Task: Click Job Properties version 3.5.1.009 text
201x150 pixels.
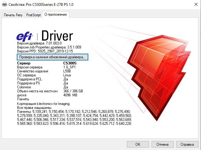Action: pyautogui.click(x=49, y=47)
